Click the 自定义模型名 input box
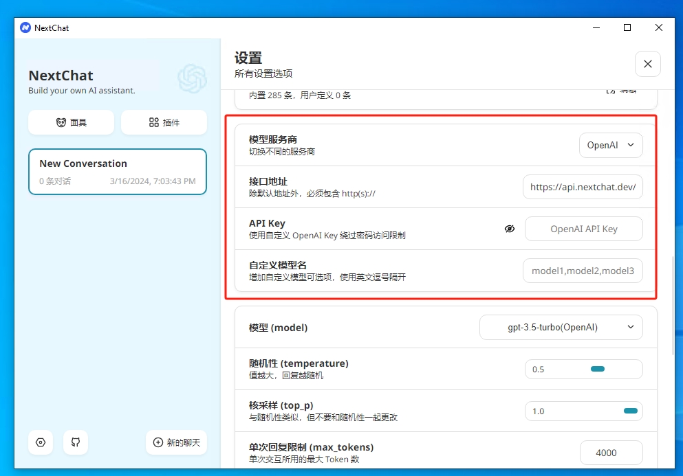Viewport: 683px width, 476px height. [x=583, y=271]
